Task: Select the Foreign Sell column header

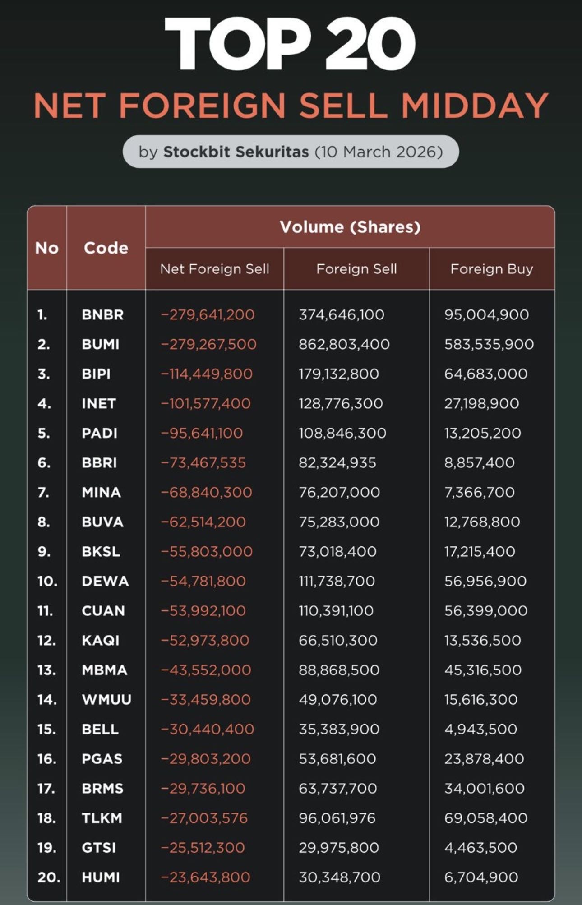Action: 356,269
